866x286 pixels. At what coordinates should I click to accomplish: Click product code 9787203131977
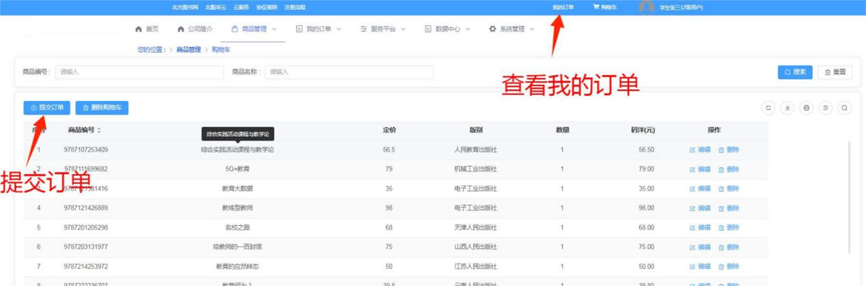86,247
